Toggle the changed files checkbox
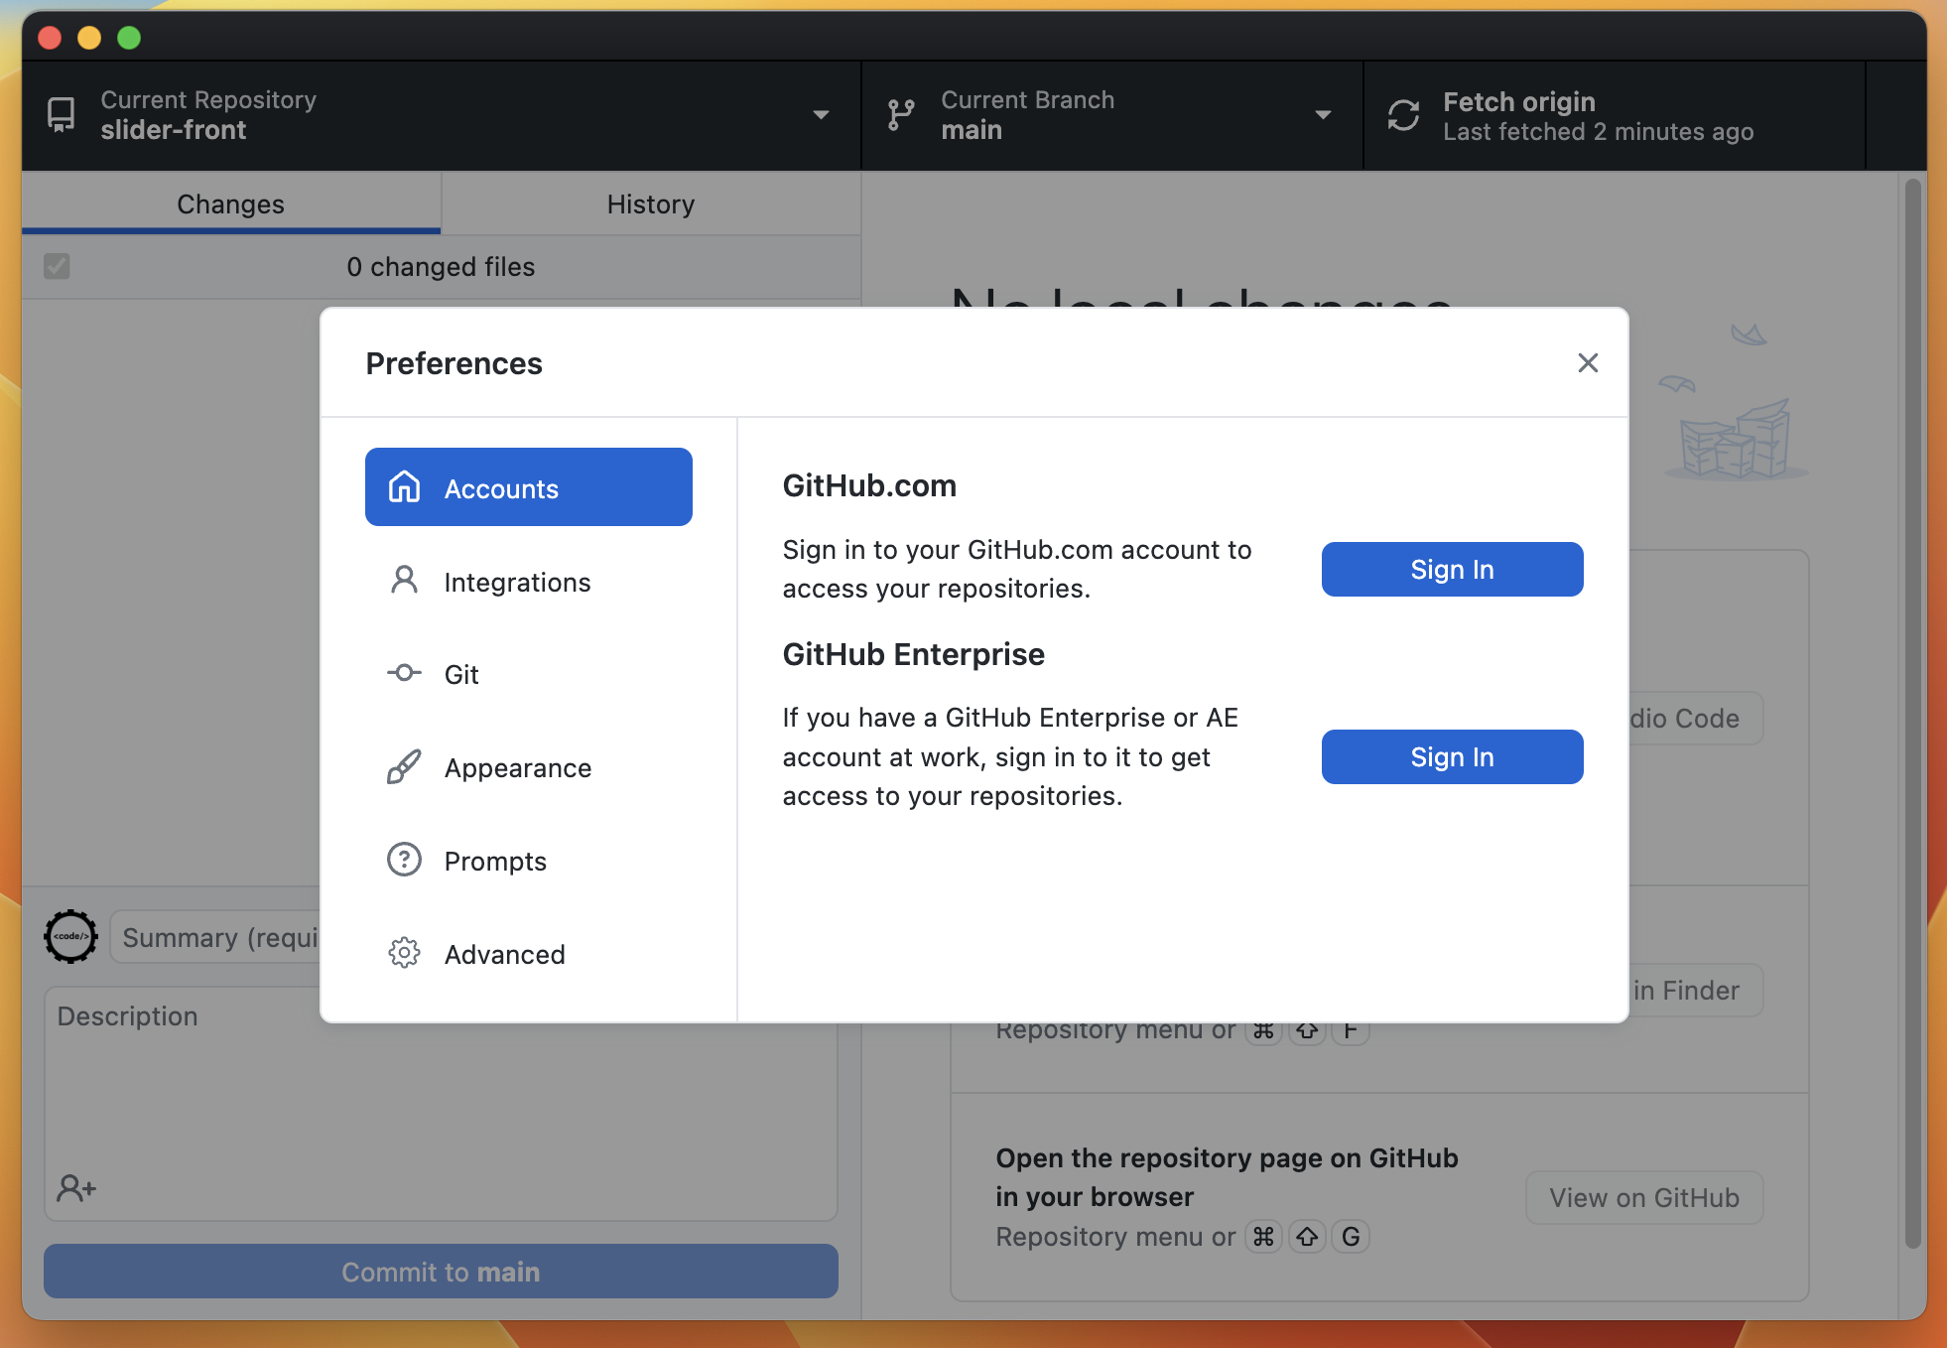 [x=57, y=266]
